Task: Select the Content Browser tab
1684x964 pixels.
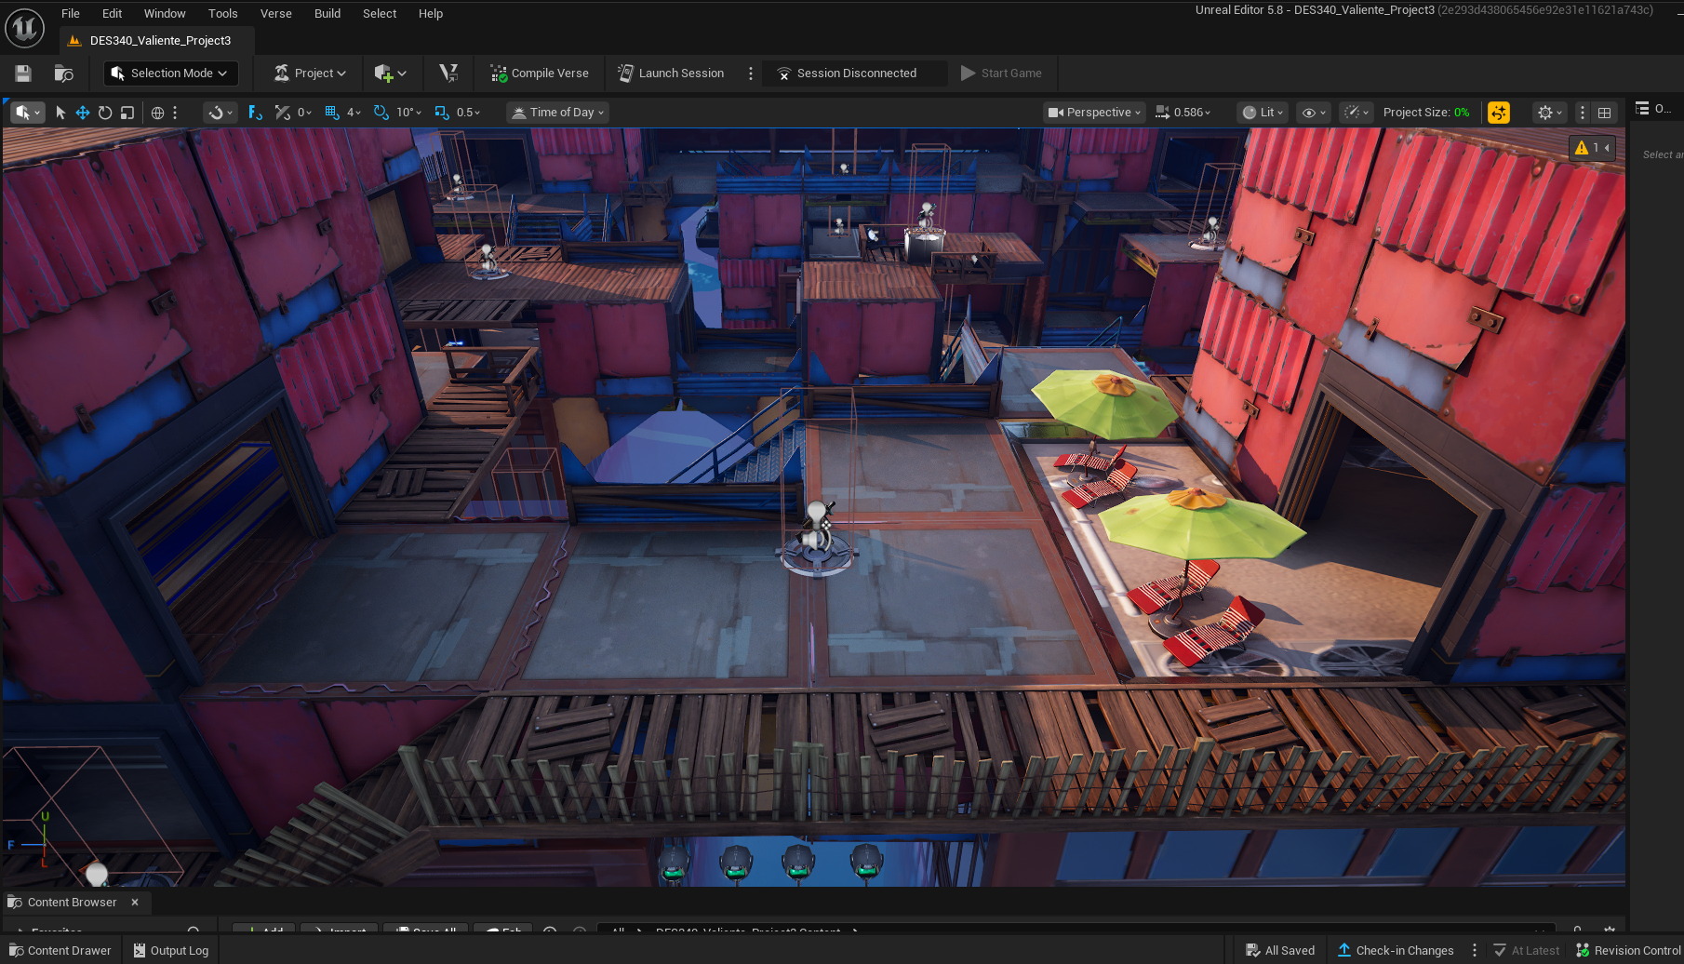Action: click(x=73, y=903)
